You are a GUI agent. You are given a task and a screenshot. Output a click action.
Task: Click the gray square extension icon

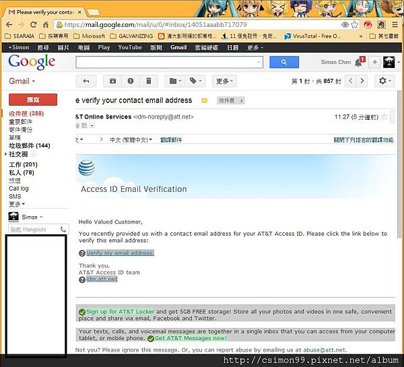click(381, 25)
